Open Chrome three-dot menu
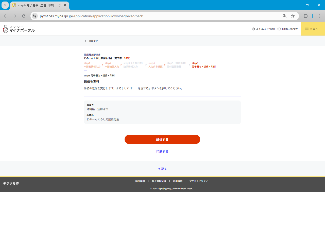This screenshot has height=248, width=325. [x=319, y=16]
